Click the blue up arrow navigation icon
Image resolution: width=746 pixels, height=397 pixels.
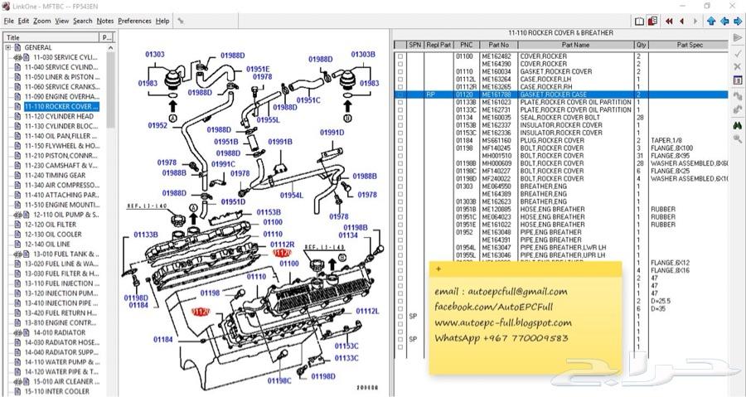711,22
